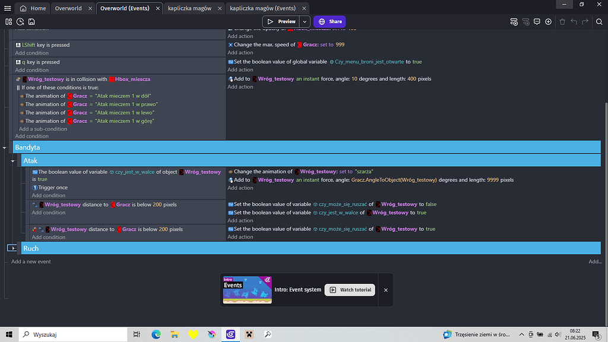Add a new element with the circled plus icon
Image resolution: width=608 pixels, height=342 pixels.
coord(548,21)
